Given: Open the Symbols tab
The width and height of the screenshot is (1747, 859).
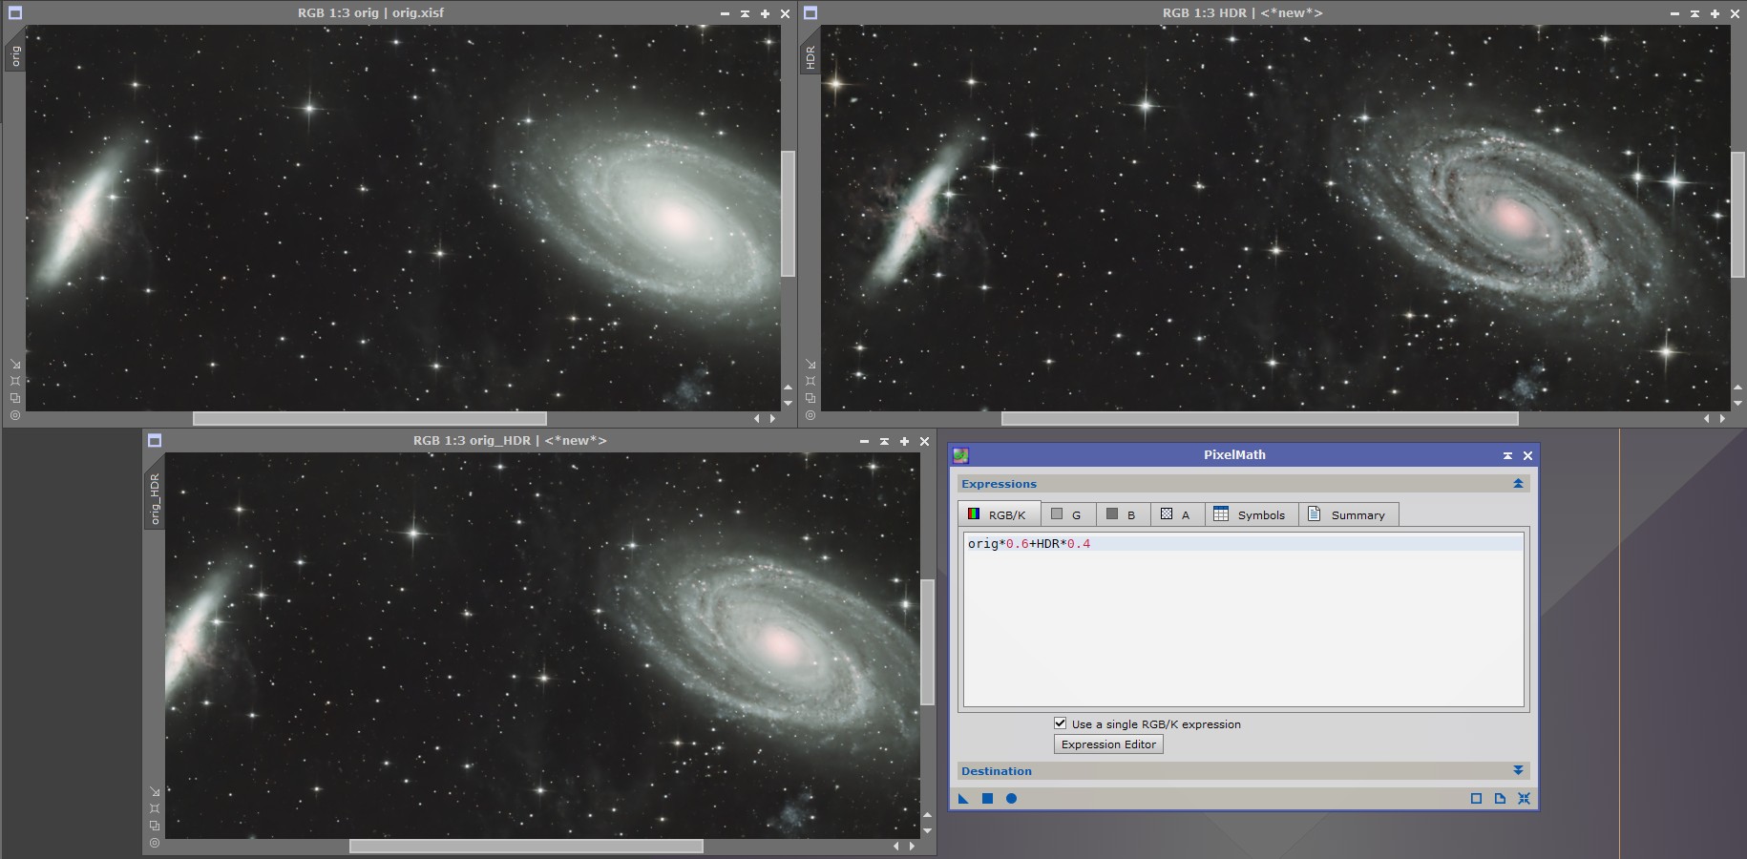Looking at the screenshot, I should click(1251, 514).
